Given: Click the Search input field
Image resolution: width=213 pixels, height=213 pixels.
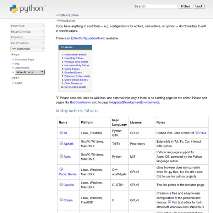Looking at the screenshot, I should 156,6.
